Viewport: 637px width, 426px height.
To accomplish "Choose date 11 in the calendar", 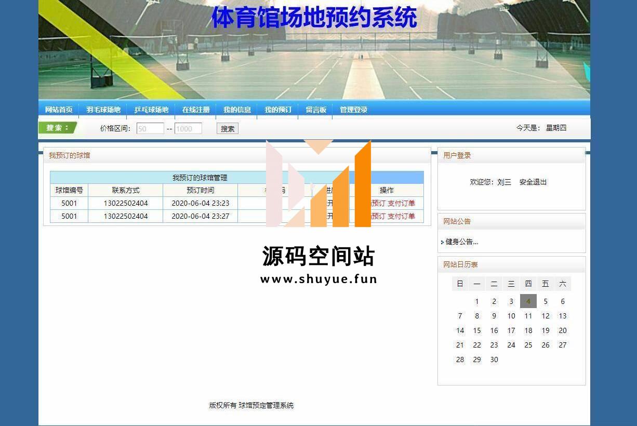I will [x=528, y=316].
